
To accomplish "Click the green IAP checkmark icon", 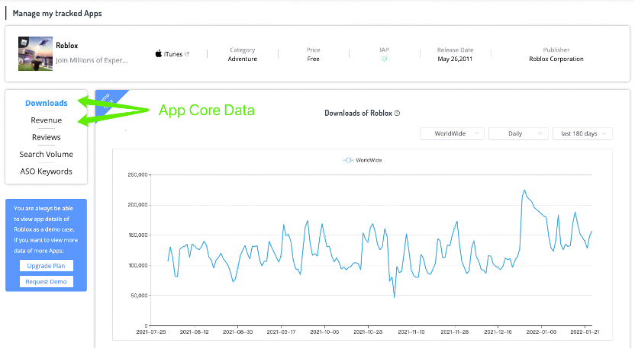I will (x=385, y=59).
